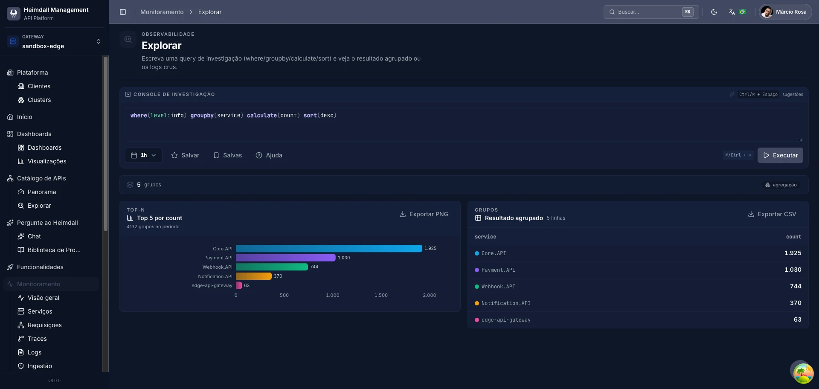Click Webhook.API green bar

pos(272,267)
